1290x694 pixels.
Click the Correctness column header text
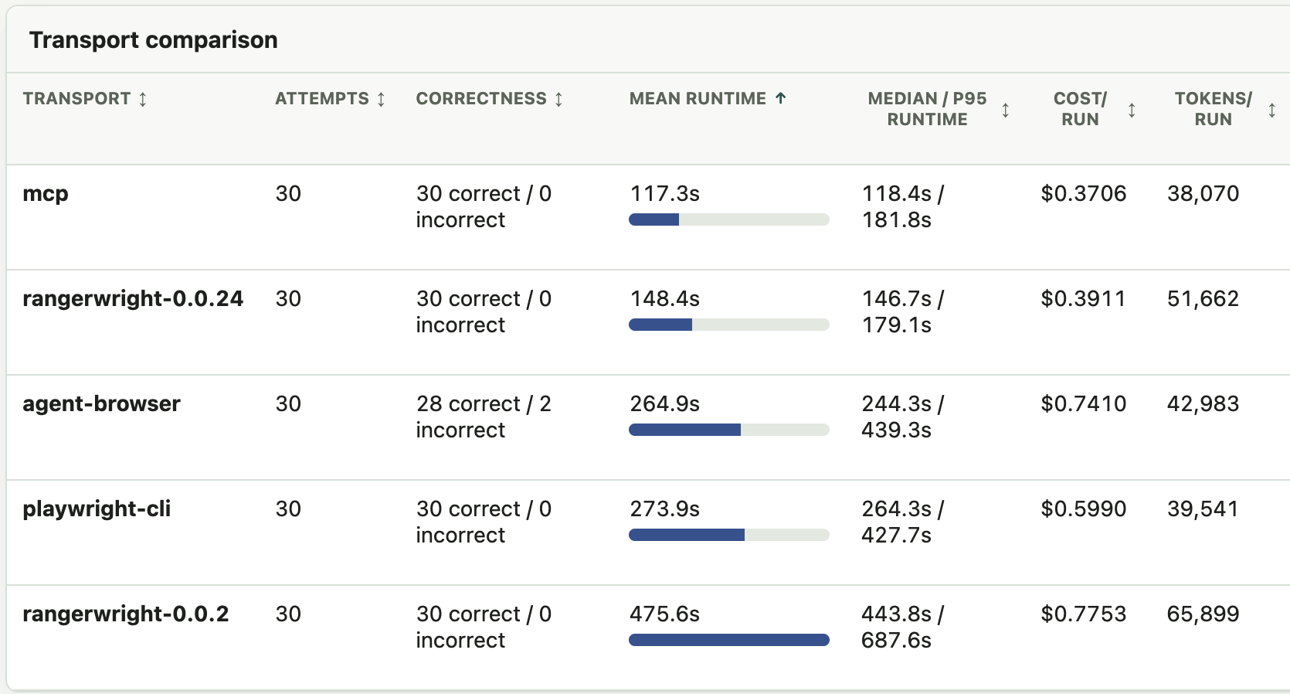[x=481, y=99]
